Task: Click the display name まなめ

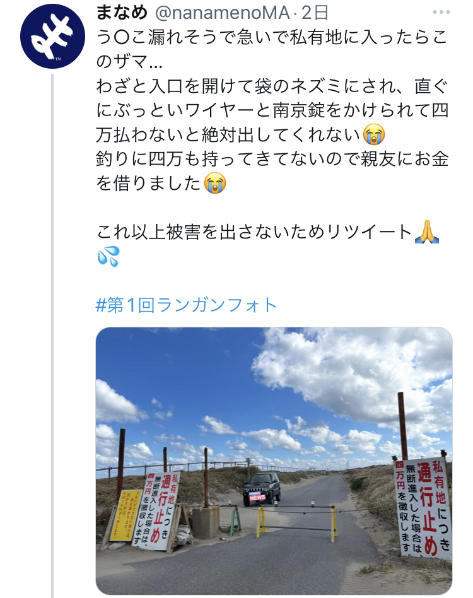Action: (x=122, y=13)
